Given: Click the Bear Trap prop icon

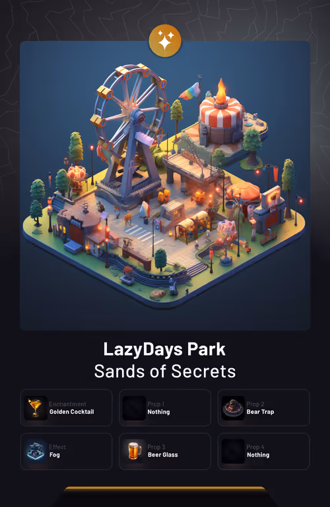Looking at the screenshot, I should (233, 408).
